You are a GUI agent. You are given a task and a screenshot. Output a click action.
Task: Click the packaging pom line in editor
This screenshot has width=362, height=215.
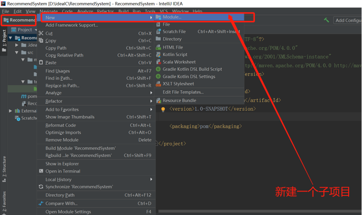[206, 126]
